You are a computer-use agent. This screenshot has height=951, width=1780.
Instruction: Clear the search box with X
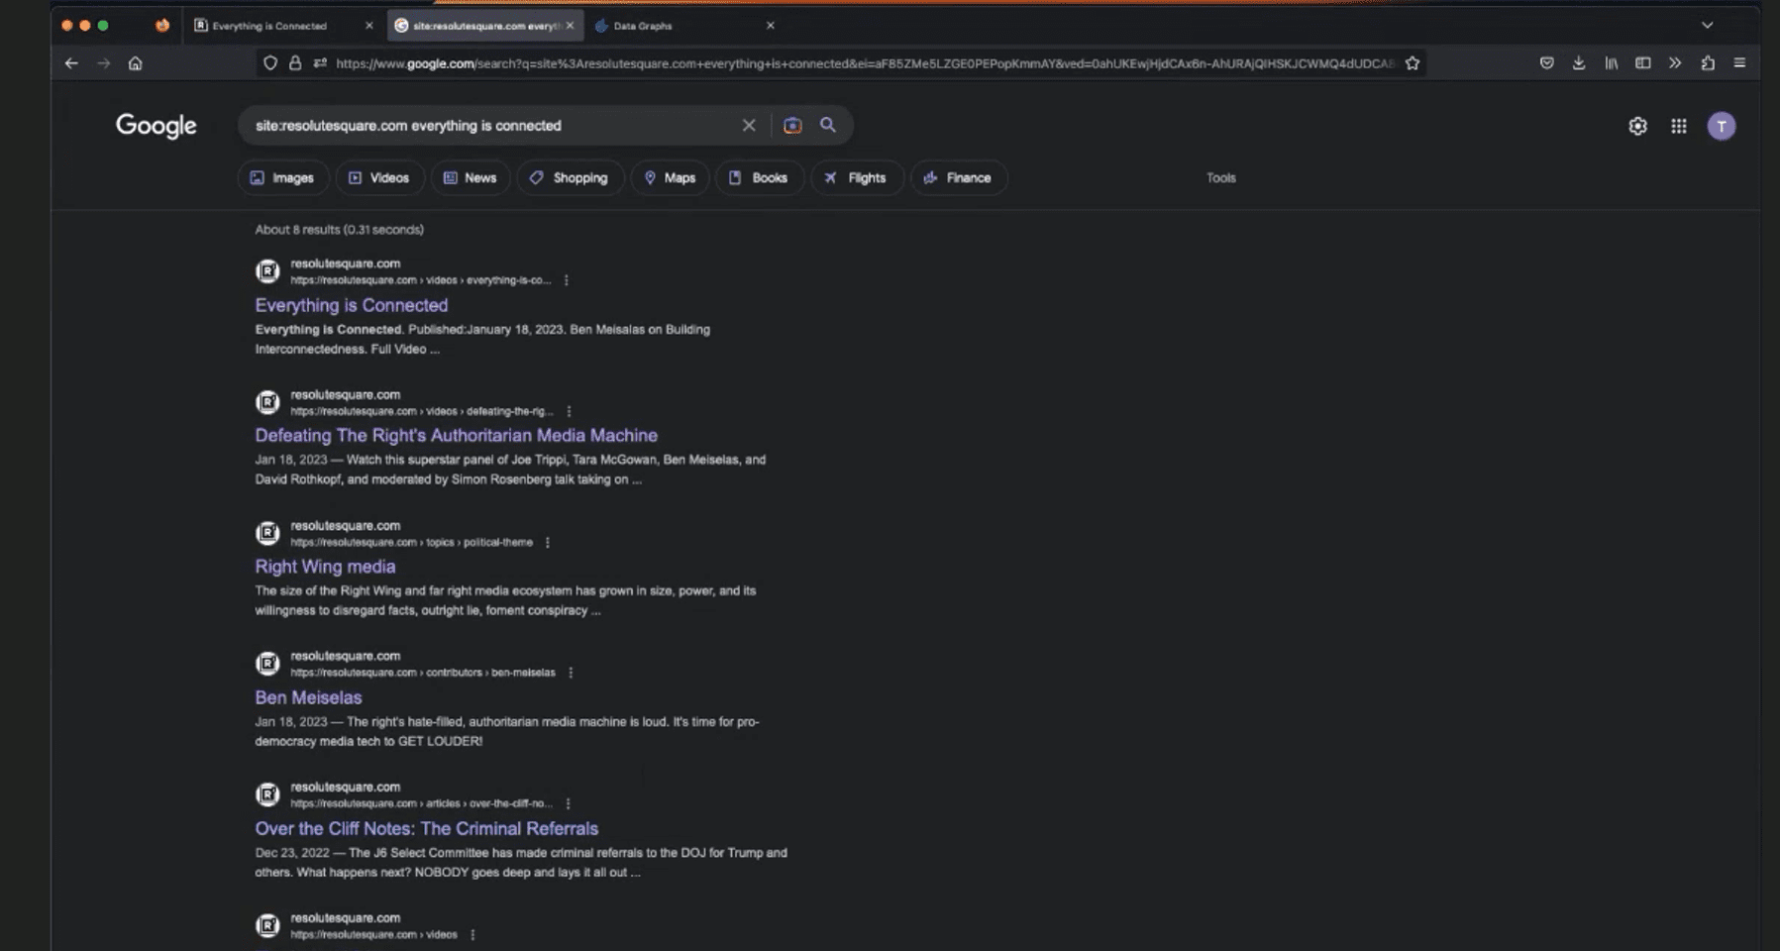(x=749, y=126)
